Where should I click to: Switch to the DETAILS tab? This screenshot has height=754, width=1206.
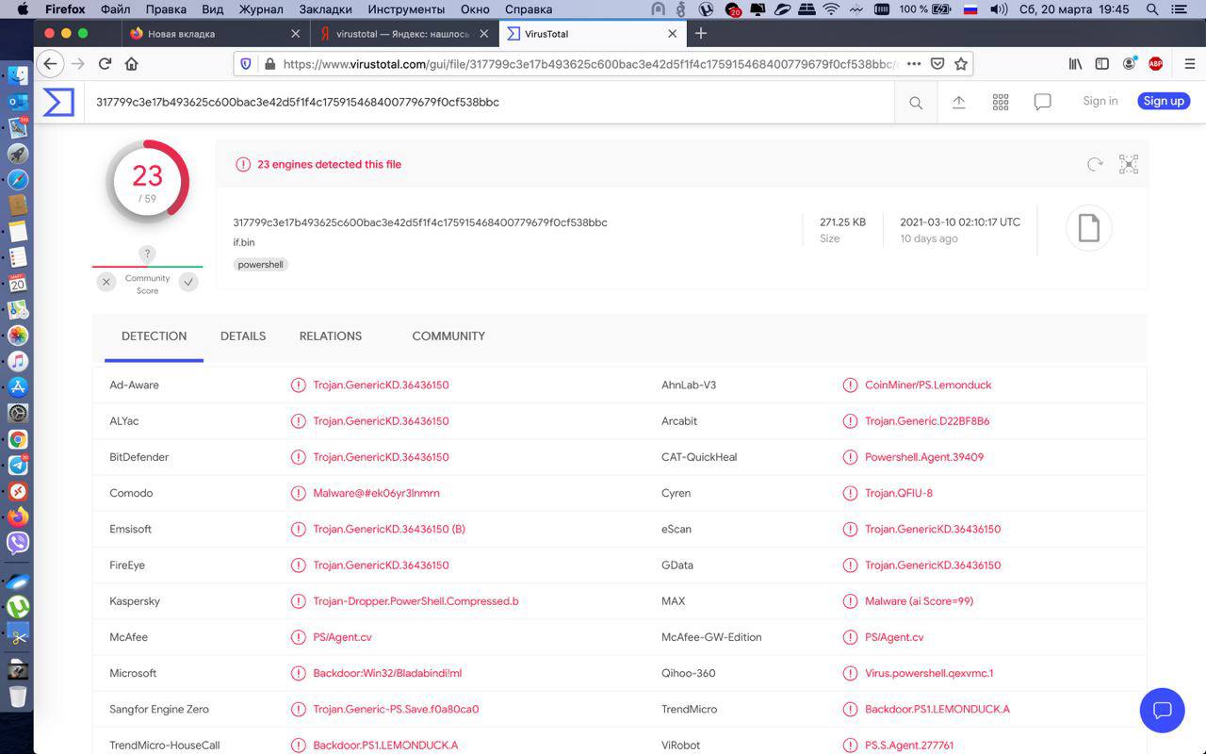click(x=243, y=336)
